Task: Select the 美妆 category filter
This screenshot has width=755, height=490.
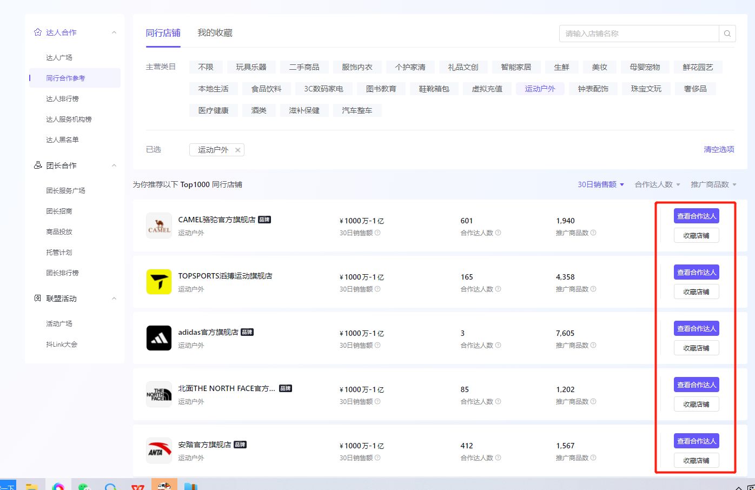Action: (x=599, y=67)
